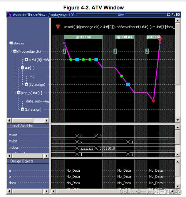This screenshot has width=186, height=197.
Task: Select the '@500 ns' time header
Action: (153, 37)
